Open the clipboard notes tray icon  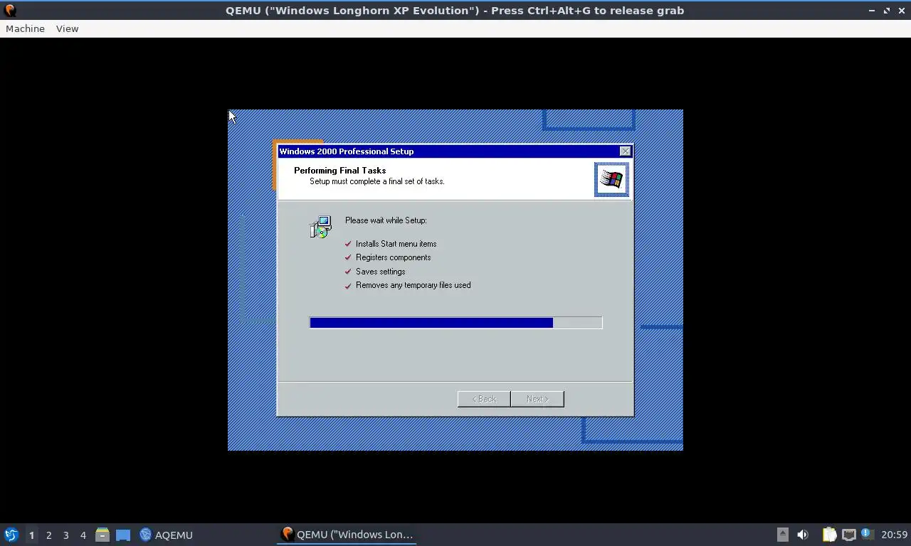click(x=829, y=535)
